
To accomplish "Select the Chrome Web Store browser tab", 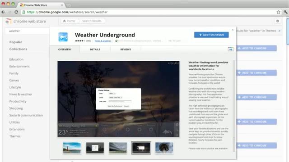I will point(42,5).
